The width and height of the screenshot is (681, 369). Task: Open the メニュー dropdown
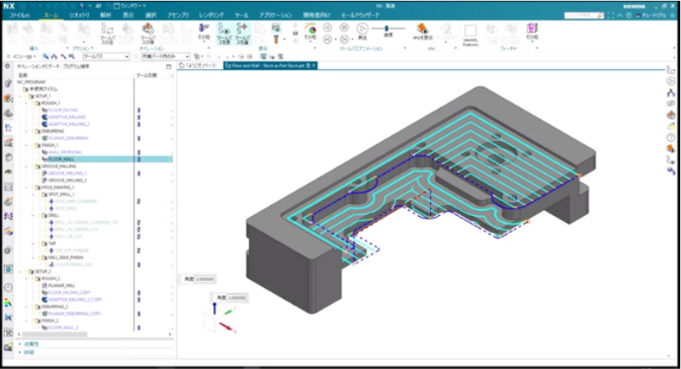click(22, 57)
